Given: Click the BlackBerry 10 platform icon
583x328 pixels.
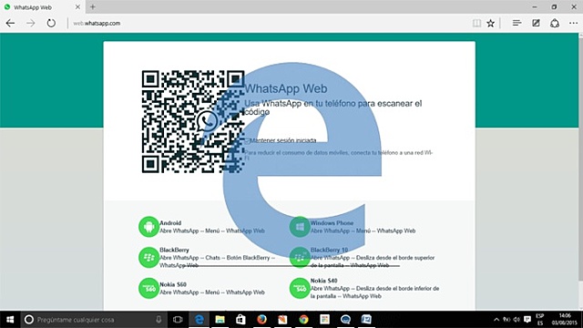Looking at the screenshot, I should 300,257.
